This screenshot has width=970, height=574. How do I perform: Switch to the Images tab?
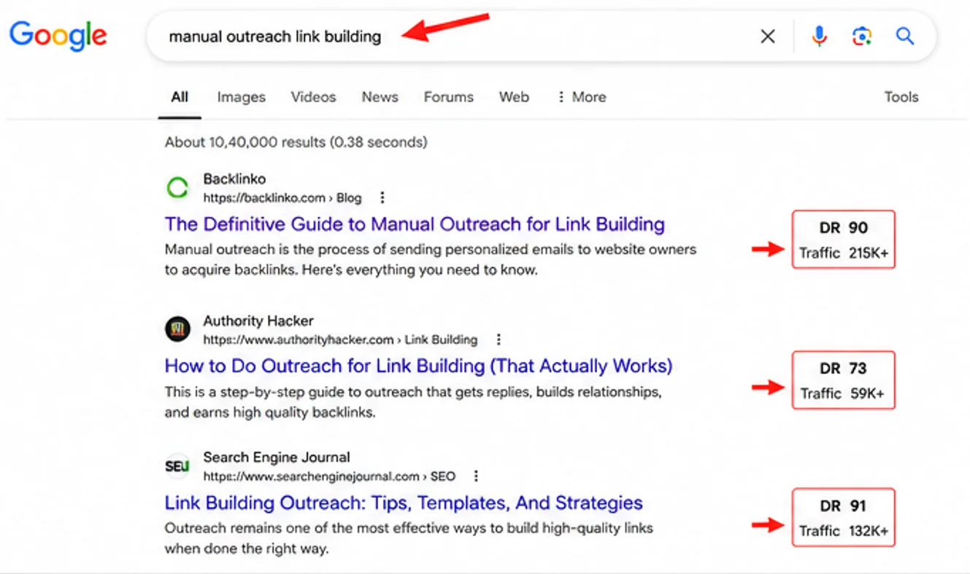click(x=242, y=97)
